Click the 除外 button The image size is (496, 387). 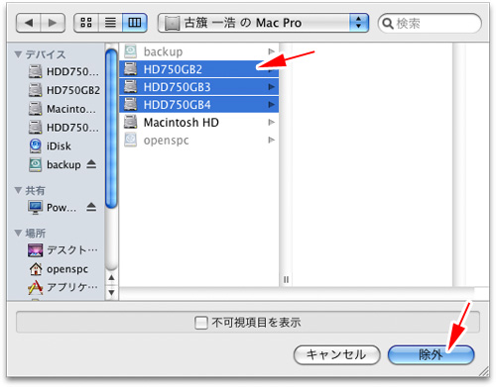pyautogui.click(x=432, y=355)
